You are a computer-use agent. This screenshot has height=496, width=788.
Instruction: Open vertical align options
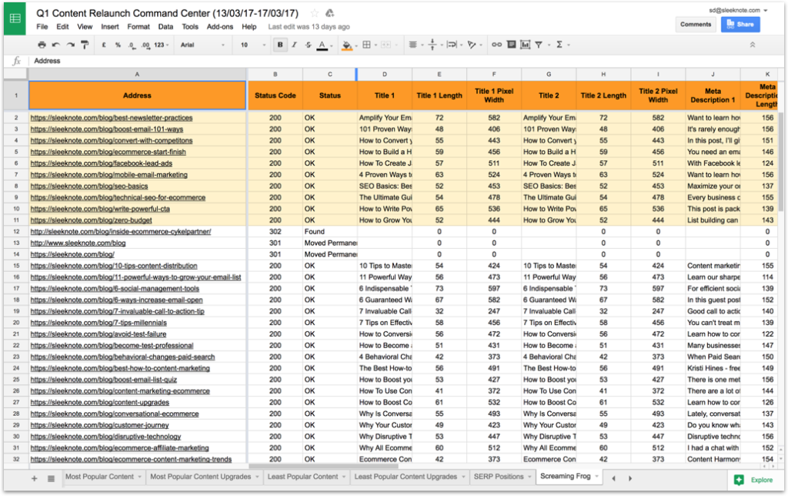(x=434, y=45)
